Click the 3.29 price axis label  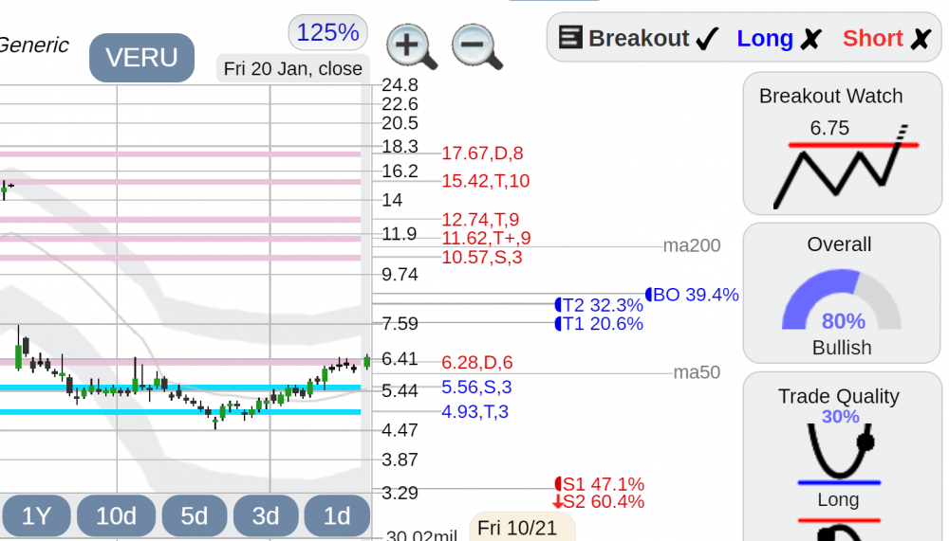400,494
